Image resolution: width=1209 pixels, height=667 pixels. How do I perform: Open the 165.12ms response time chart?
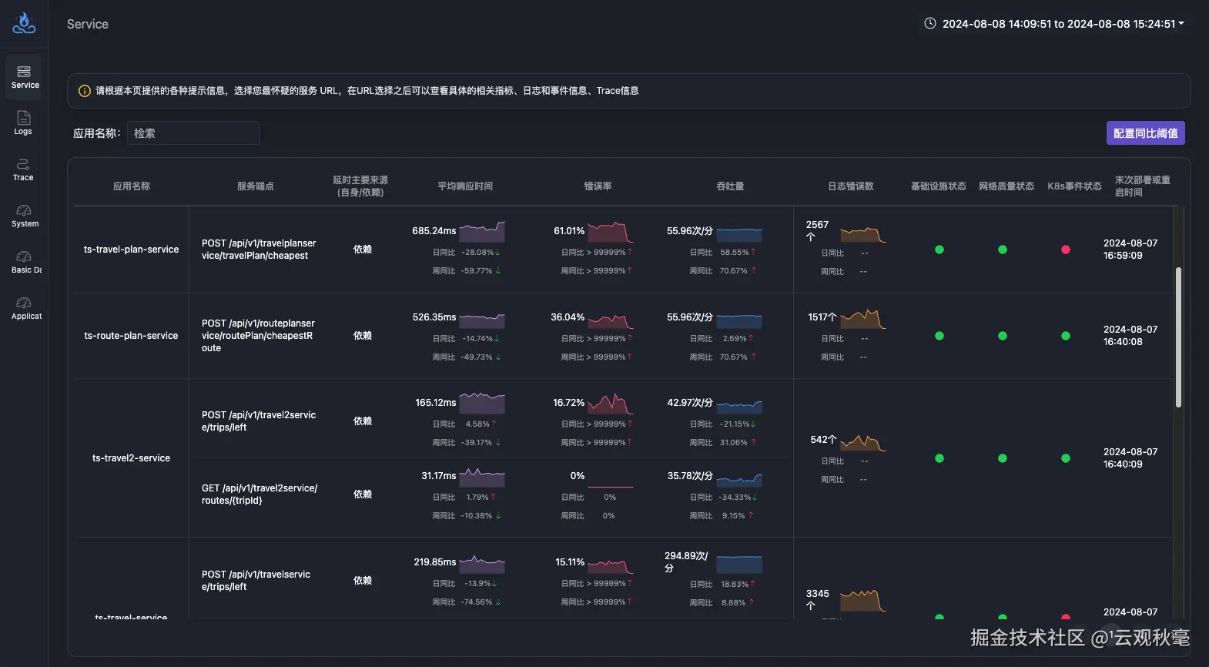click(482, 403)
